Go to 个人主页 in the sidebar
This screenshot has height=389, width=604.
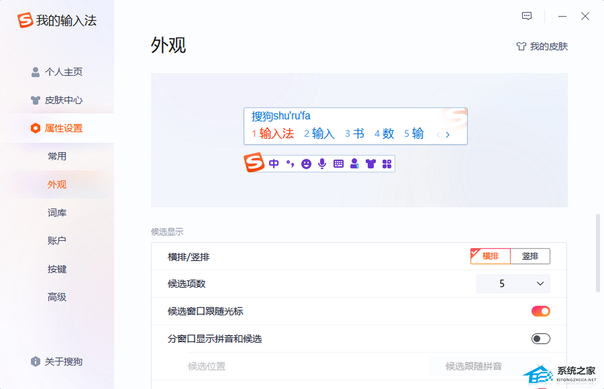[x=57, y=72]
